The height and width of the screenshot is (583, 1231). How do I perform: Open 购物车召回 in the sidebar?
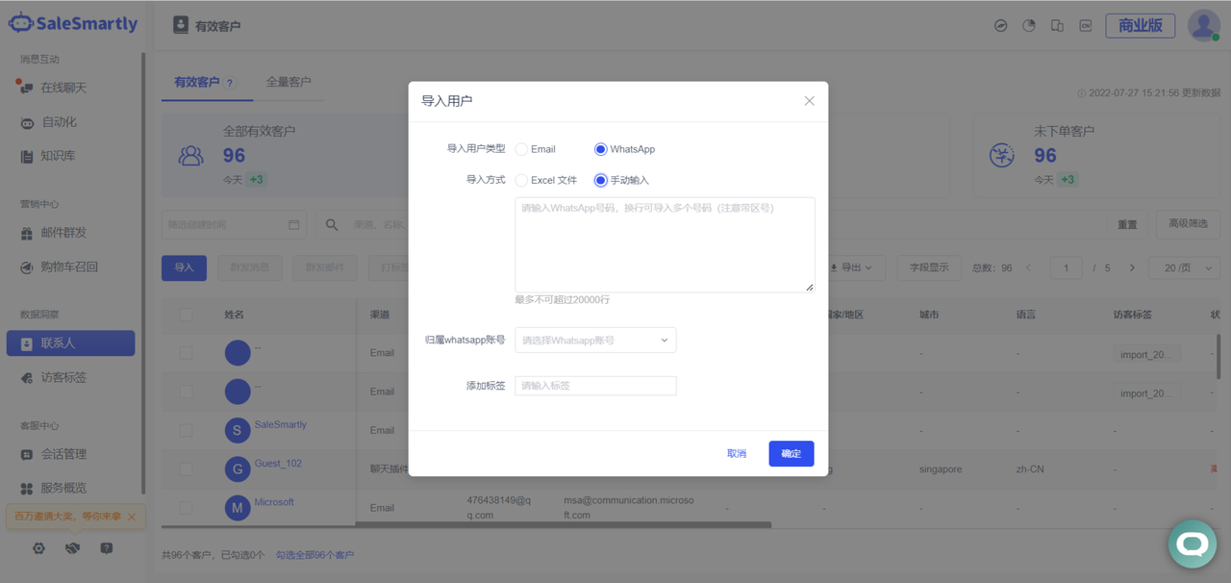pyautogui.click(x=69, y=267)
